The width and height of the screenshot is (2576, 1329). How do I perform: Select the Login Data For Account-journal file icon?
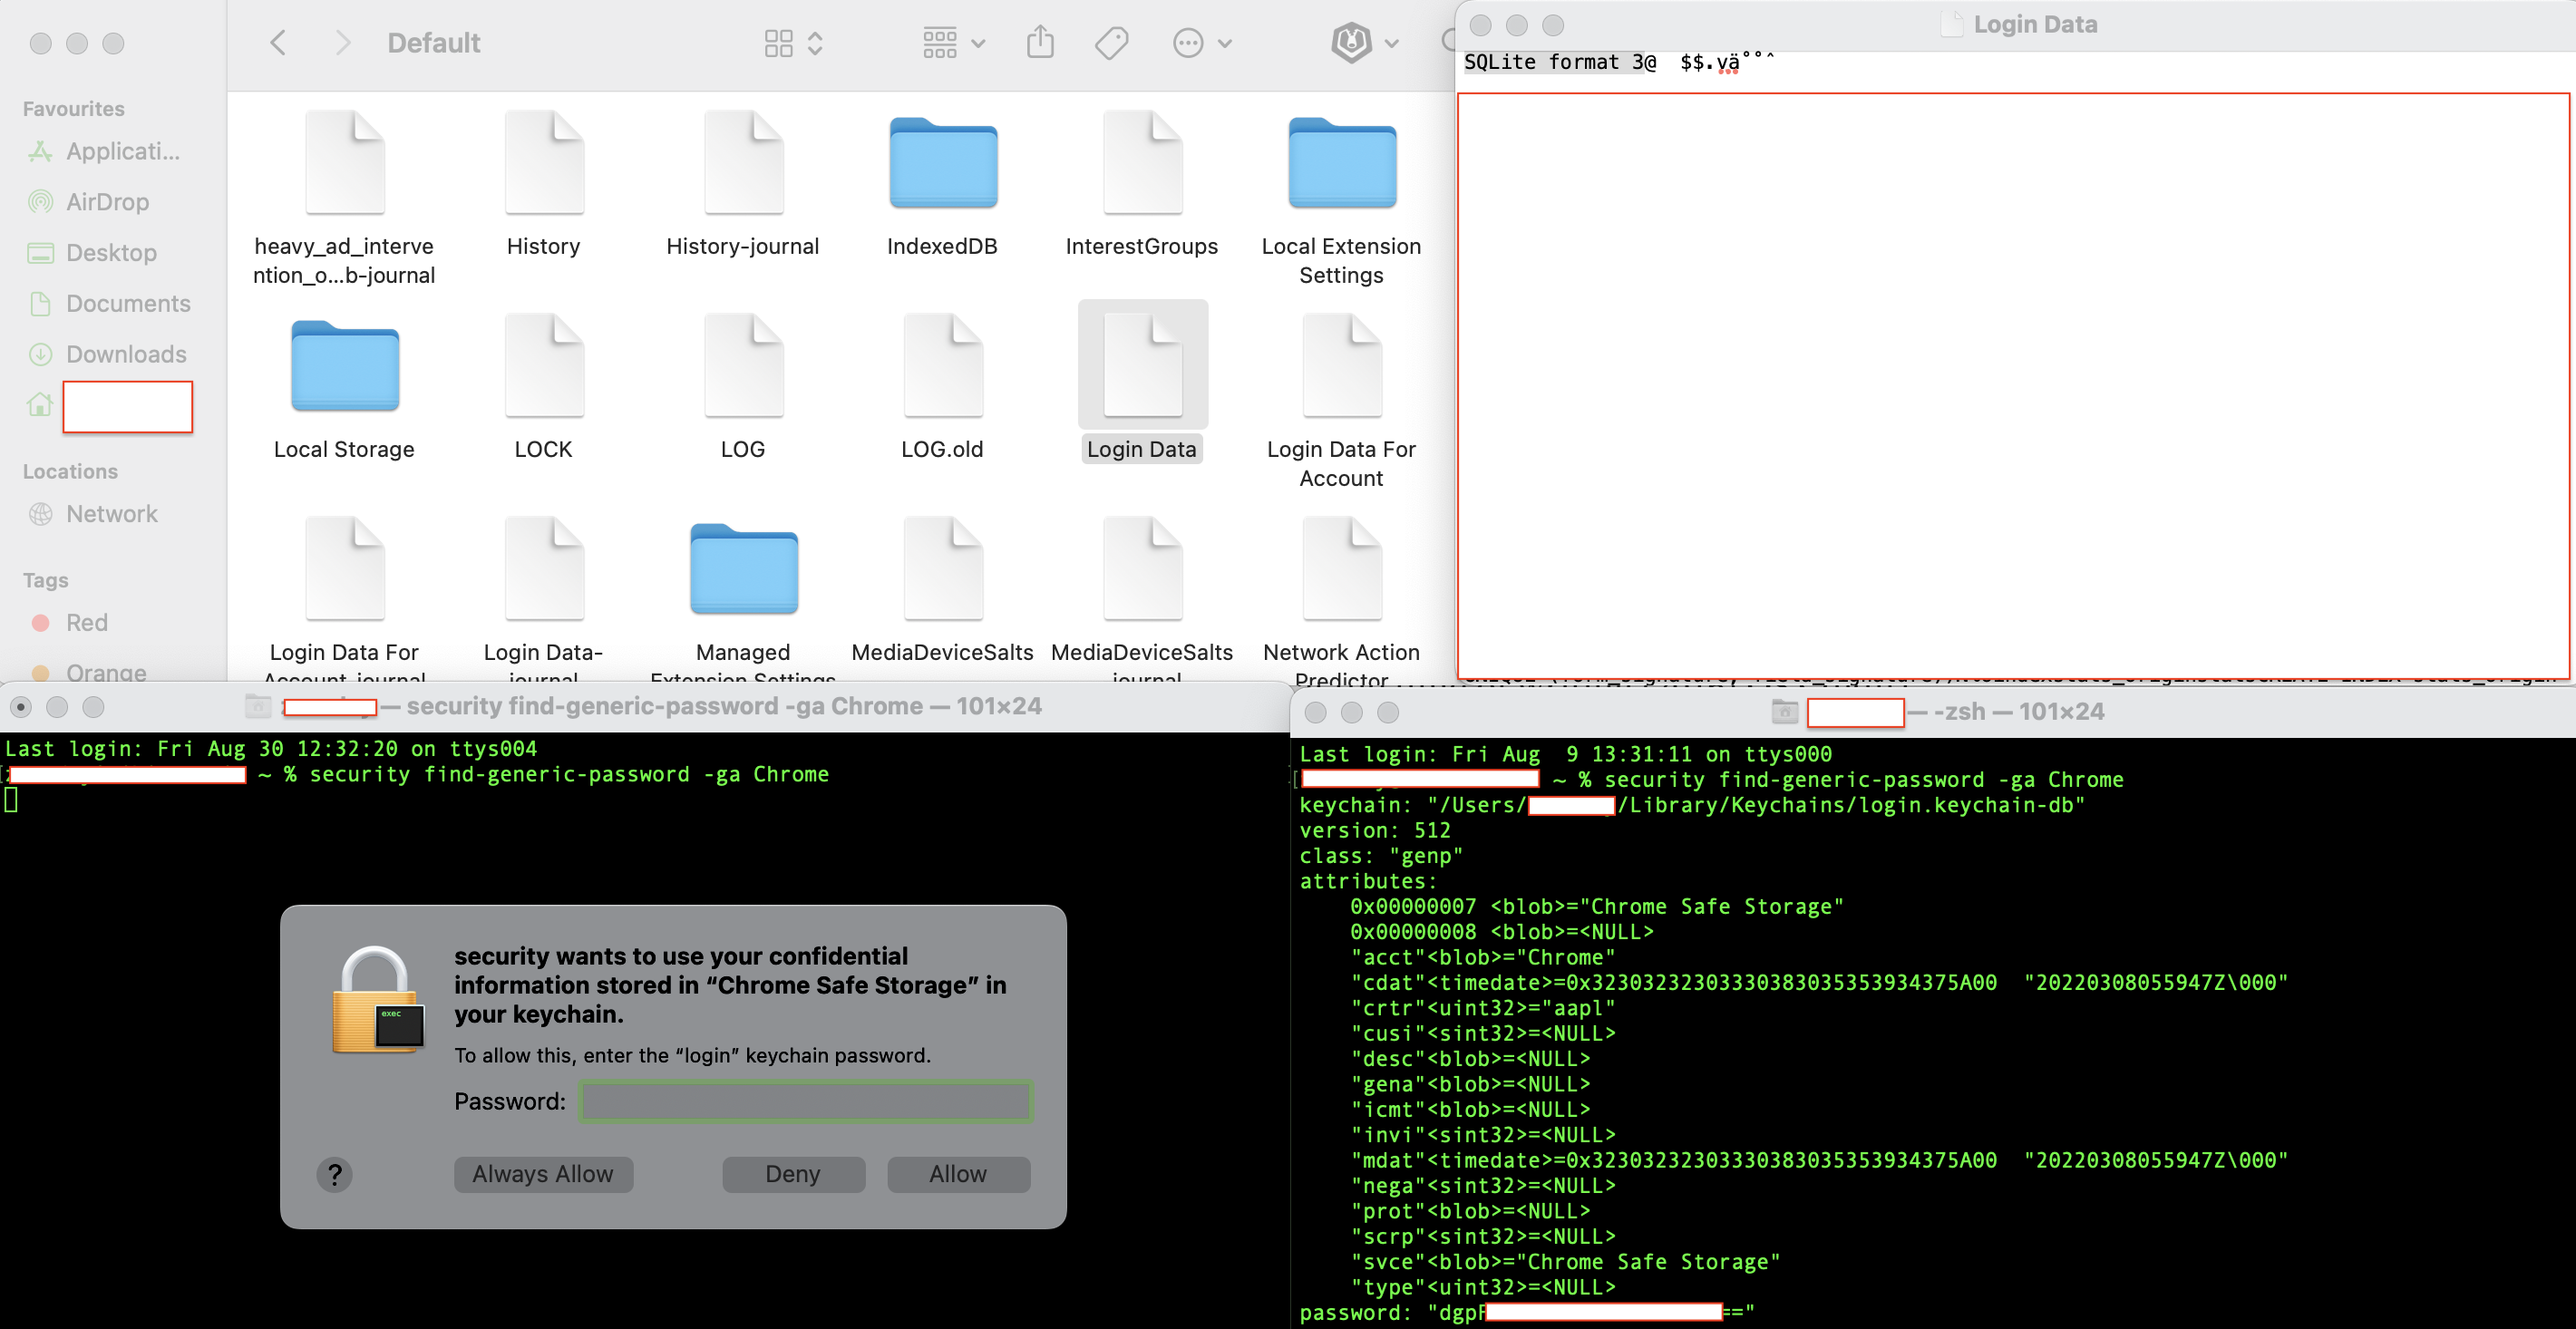click(x=344, y=568)
